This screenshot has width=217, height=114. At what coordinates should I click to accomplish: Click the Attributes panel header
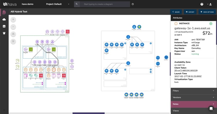tap(194, 18)
